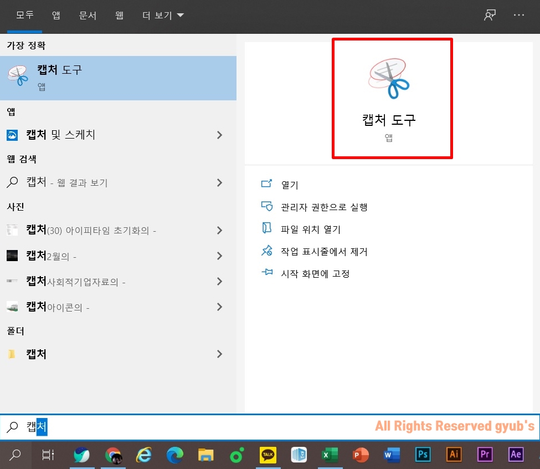Image resolution: width=540 pixels, height=469 pixels.
Task: Open Word from the taskbar
Action: point(392,455)
